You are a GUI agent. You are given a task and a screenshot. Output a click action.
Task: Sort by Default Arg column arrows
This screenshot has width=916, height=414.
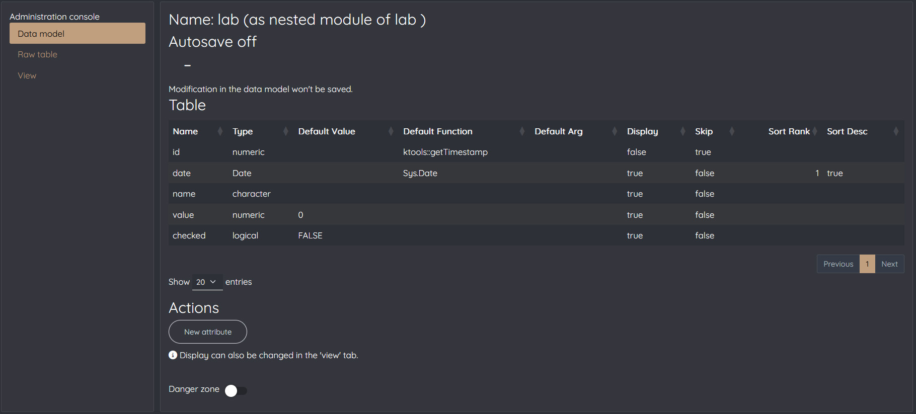615,131
